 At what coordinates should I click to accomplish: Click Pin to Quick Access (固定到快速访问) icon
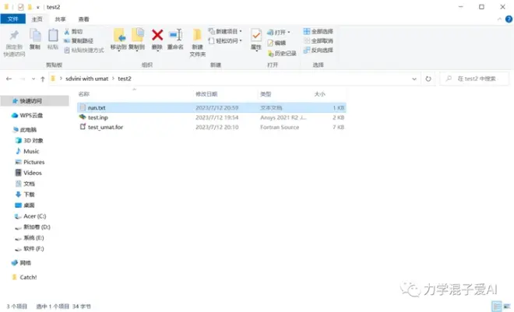pyautogui.click(x=14, y=37)
